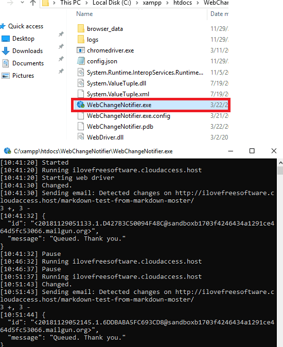Select This PC in the address breadcrumb

(x=70, y=3)
